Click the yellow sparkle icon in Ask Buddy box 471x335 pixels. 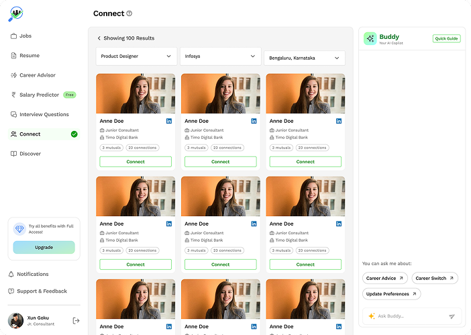(372, 316)
